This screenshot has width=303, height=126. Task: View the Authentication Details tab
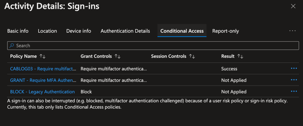coord(125,31)
